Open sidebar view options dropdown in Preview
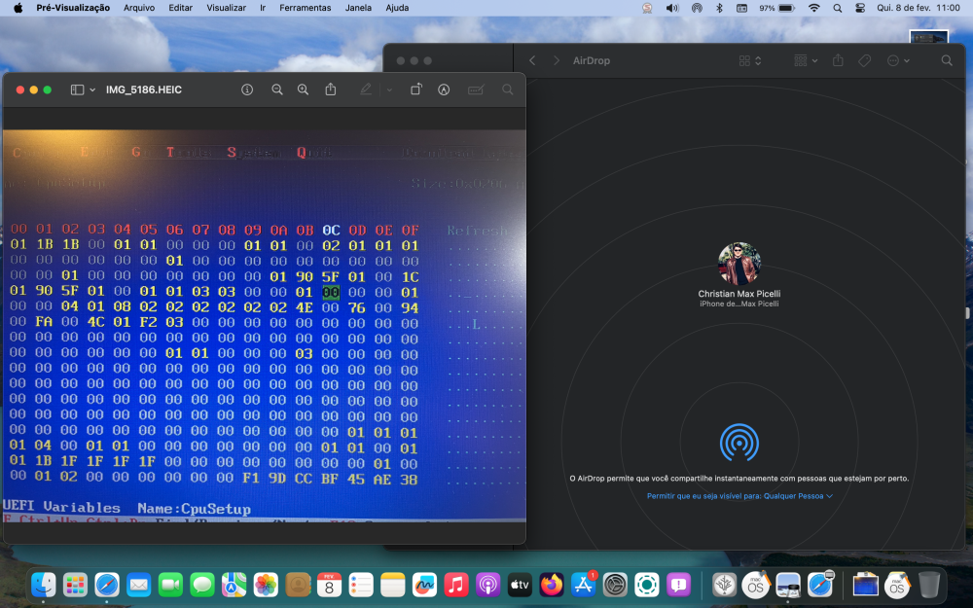 (x=92, y=89)
